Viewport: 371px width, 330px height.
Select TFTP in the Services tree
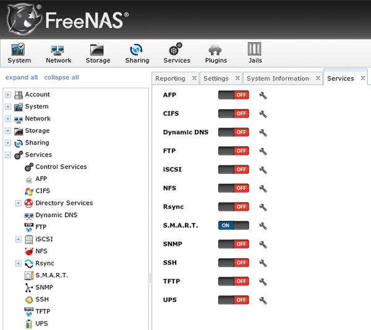(x=38, y=311)
